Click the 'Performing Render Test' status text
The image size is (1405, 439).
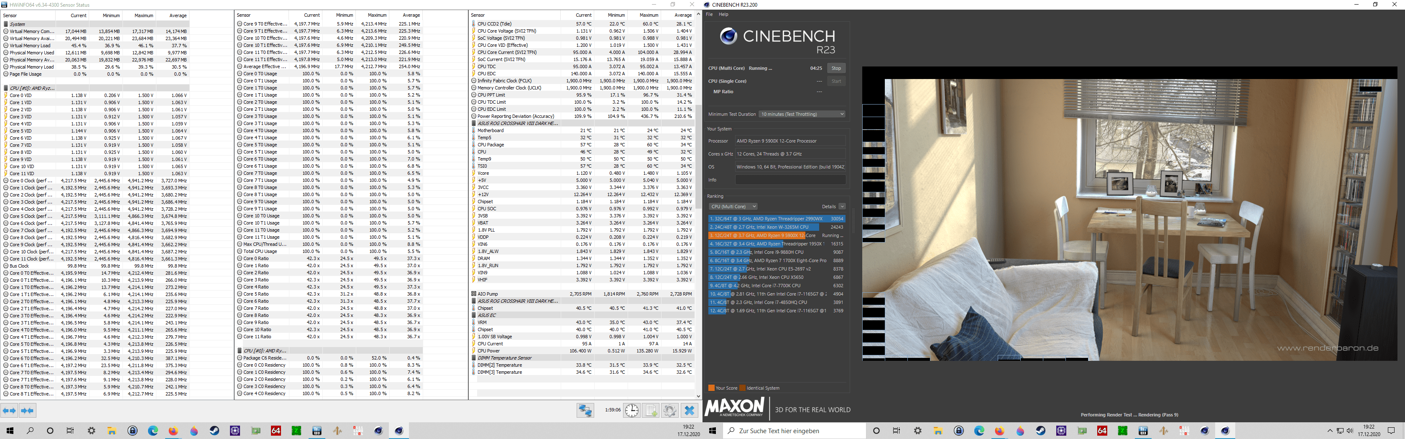tap(1129, 415)
